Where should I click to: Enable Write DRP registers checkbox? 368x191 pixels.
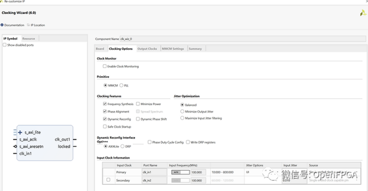point(188,142)
